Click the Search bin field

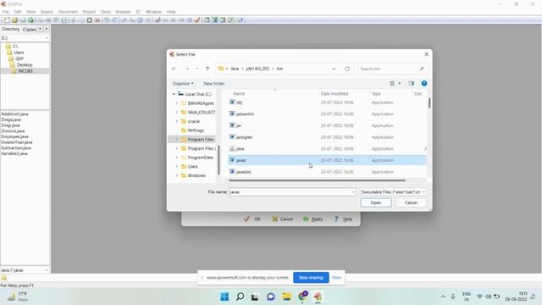(393, 69)
